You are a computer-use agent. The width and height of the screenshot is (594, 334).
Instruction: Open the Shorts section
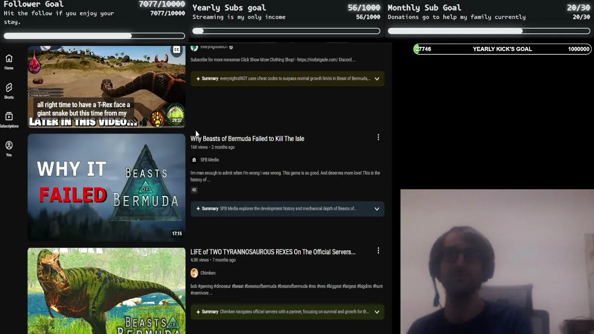click(9, 91)
